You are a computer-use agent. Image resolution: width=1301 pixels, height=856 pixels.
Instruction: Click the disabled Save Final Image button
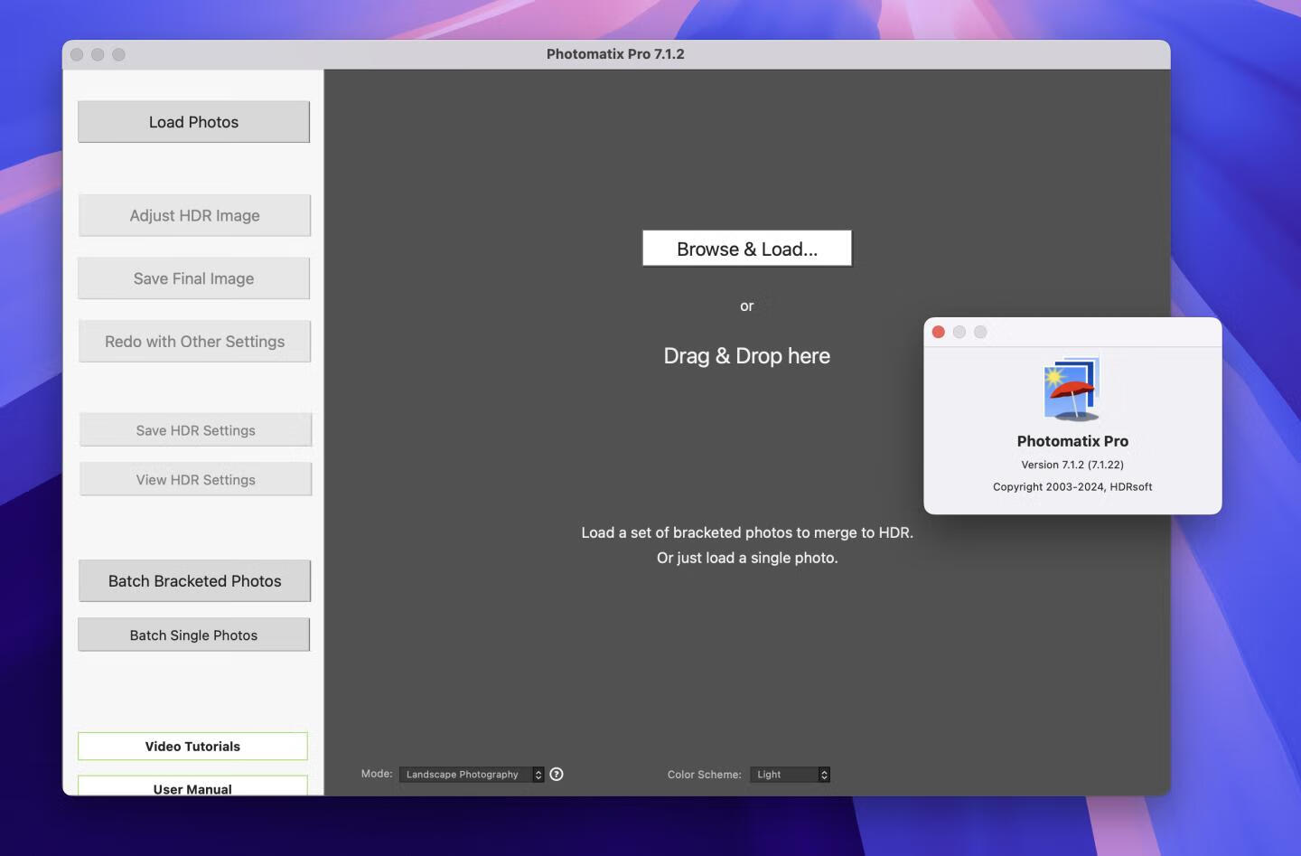point(193,278)
